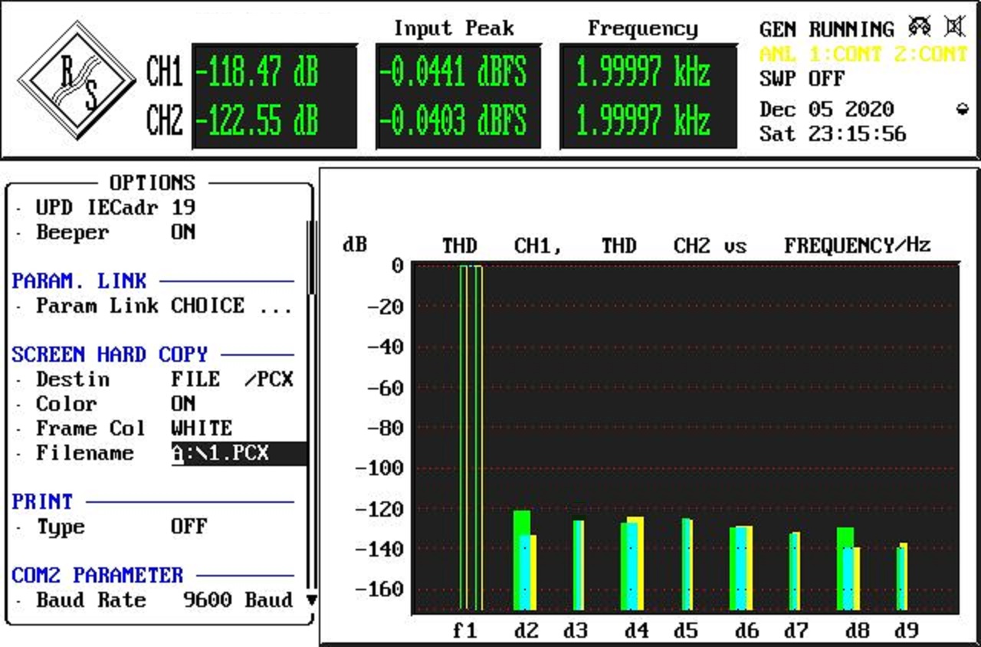Click the PRINT section header
The height and width of the screenshot is (647, 981).
pyautogui.click(x=42, y=502)
